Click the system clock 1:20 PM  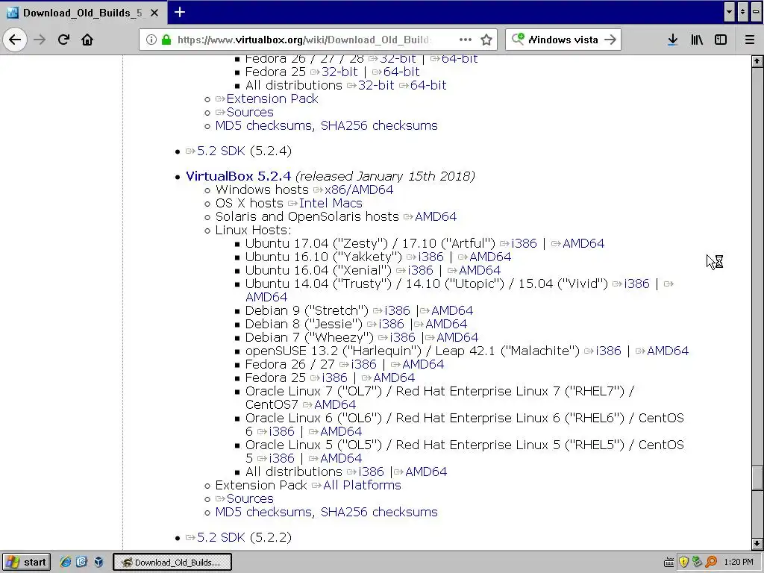739,562
